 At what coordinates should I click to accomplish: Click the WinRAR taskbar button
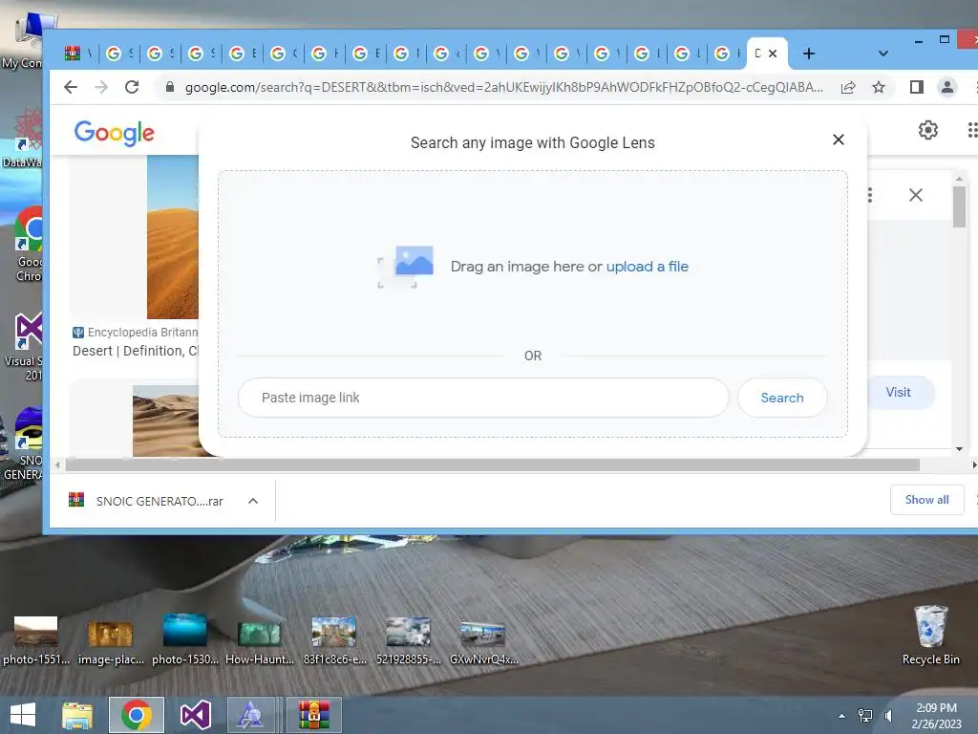313,715
